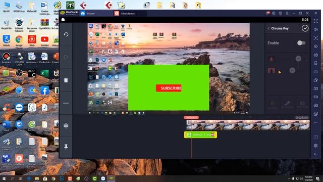
Task: Collapse the BlueStacks sidebar double-arrow
Action: 316,13
